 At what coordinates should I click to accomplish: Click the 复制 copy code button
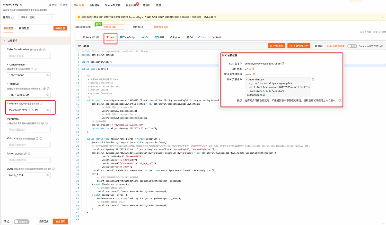point(319,46)
